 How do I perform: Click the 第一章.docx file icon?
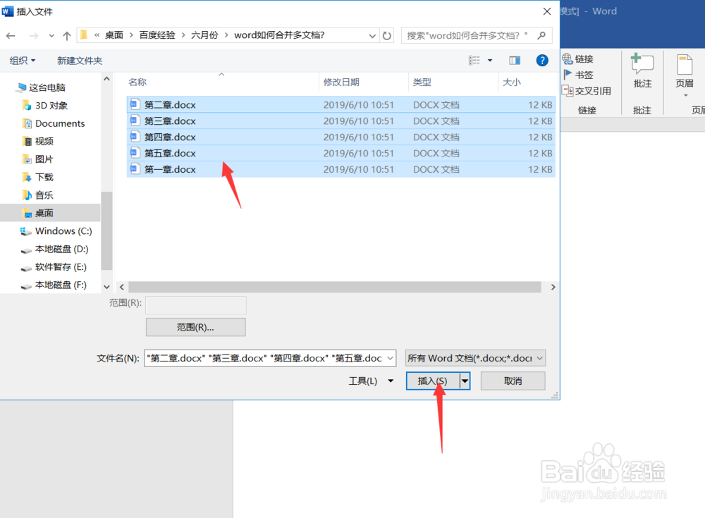tap(134, 169)
